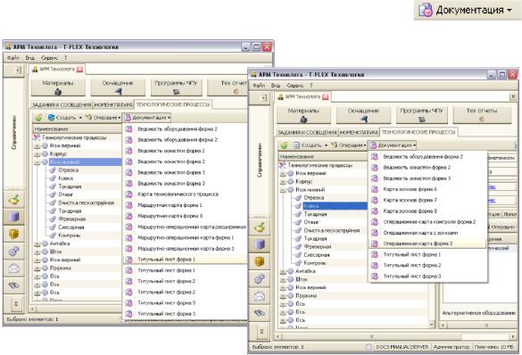Click the orange box sidebar icon in the back window

[13, 235]
